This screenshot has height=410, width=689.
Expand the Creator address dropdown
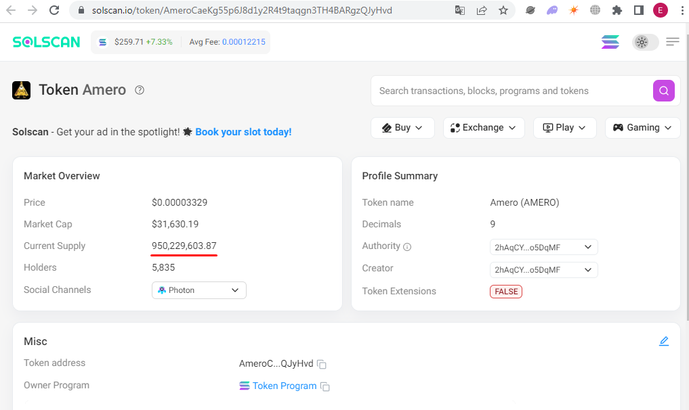tap(543, 270)
